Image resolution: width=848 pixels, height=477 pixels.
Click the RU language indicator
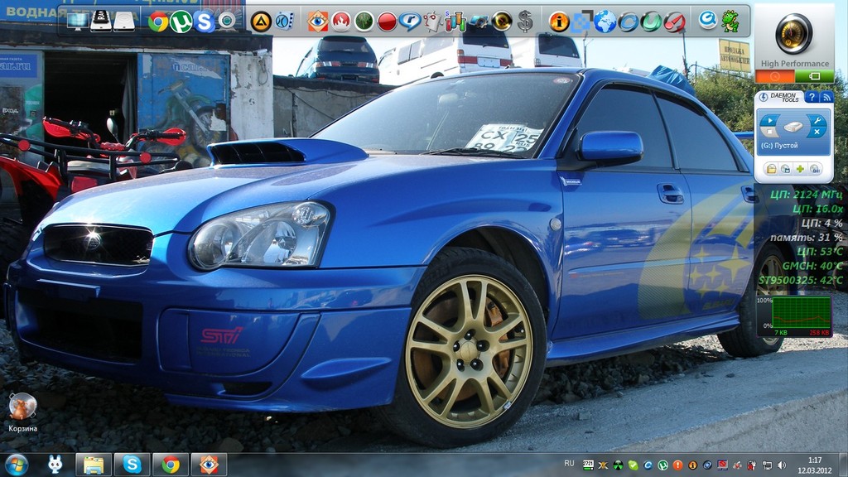coord(569,464)
